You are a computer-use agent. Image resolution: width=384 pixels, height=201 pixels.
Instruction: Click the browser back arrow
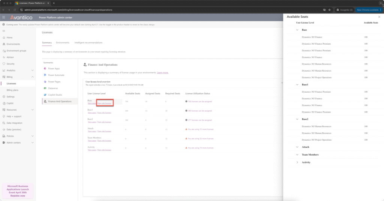(x=3, y=10)
